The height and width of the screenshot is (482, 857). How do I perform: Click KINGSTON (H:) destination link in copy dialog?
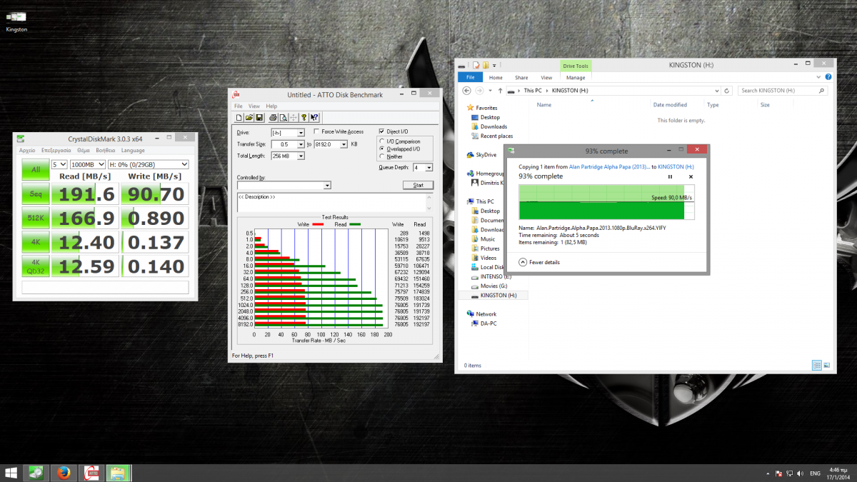pos(676,166)
